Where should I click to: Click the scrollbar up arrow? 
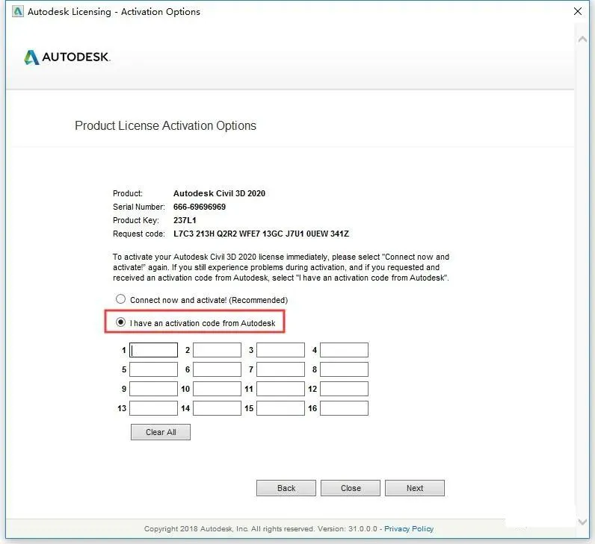coord(582,39)
